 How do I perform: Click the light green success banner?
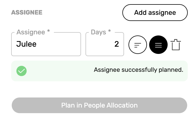[x=99, y=71]
